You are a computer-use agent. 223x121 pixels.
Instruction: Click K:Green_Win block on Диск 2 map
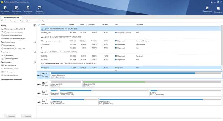(66, 84)
